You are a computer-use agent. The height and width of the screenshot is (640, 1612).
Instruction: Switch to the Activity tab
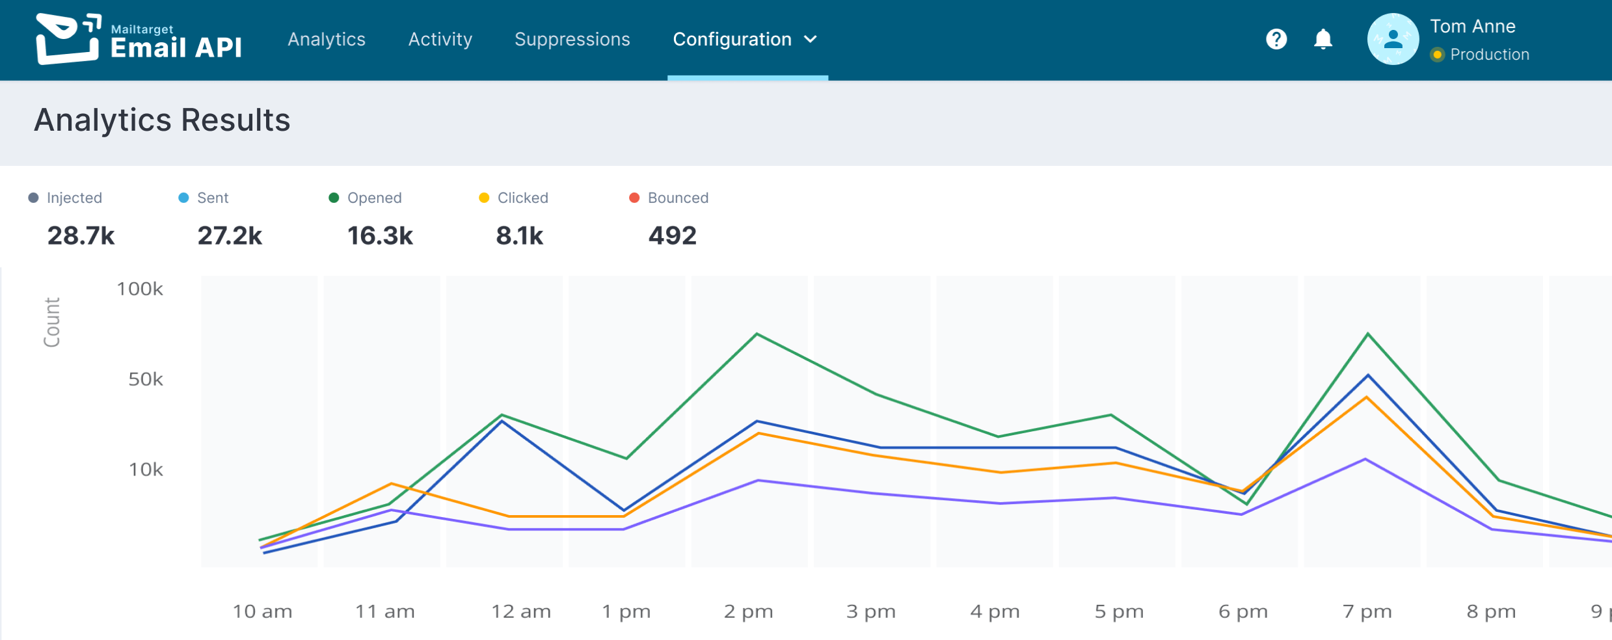point(440,39)
